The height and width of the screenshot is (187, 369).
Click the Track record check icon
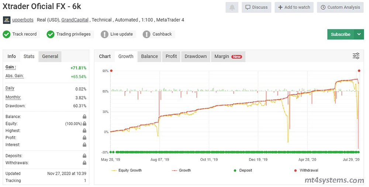tap(7, 34)
